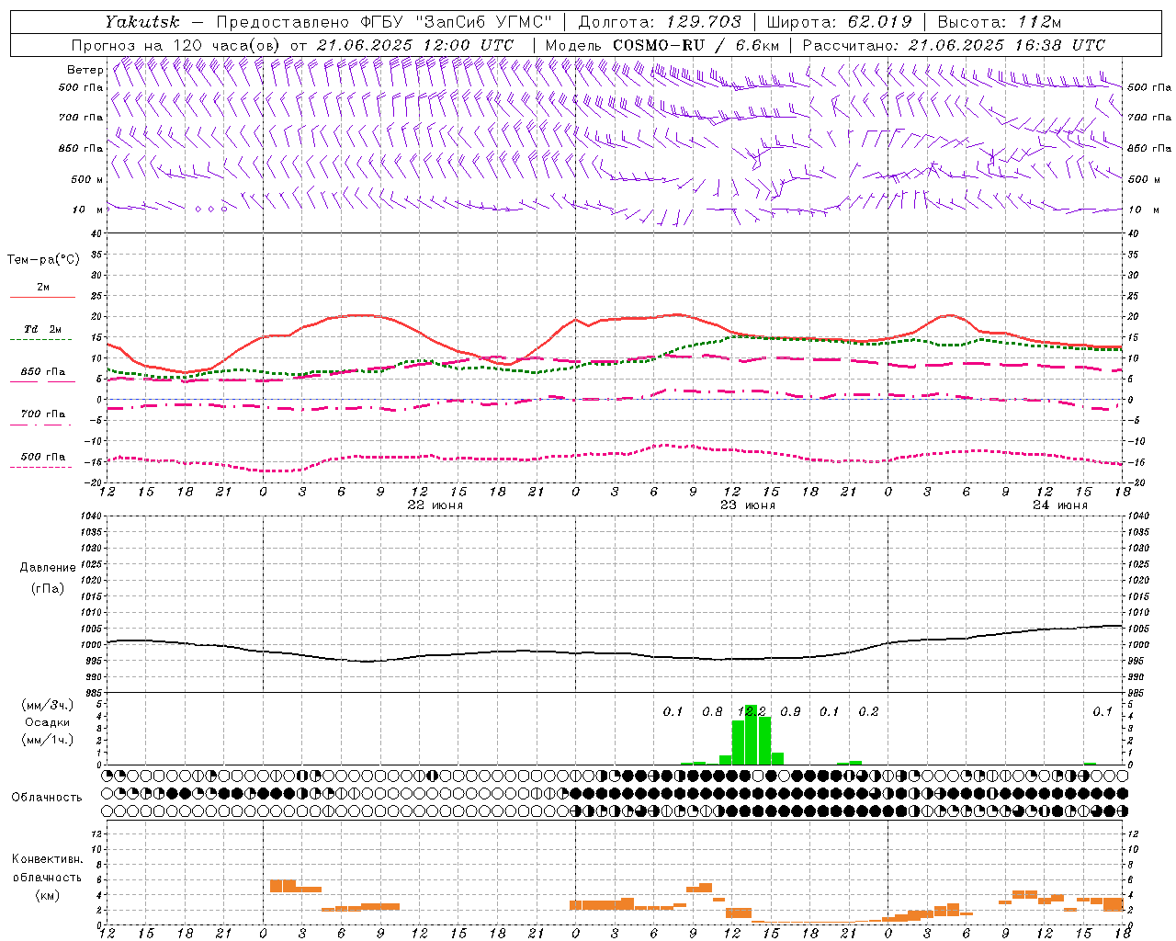Click the '2м' temperature legend entry

click(x=43, y=287)
